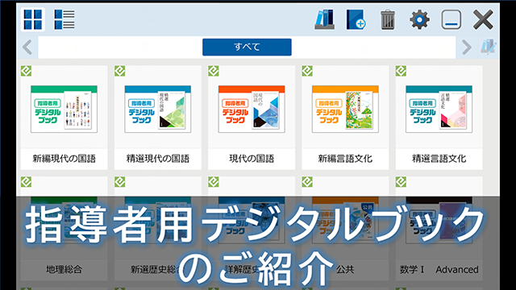Click green badge on 現代の国語 tile

tap(214, 71)
